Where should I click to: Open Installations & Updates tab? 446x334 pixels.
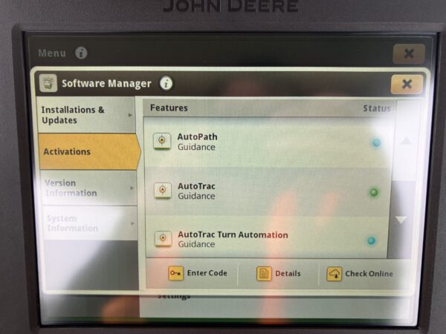pyautogui.click(x=86, y=115)
